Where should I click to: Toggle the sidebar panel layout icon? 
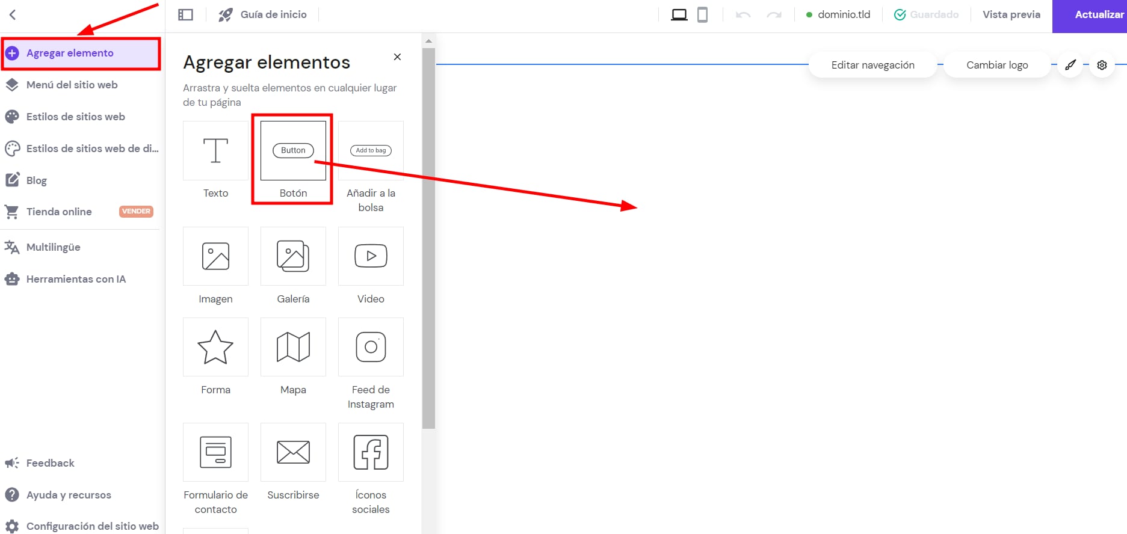tap(185, 14)
